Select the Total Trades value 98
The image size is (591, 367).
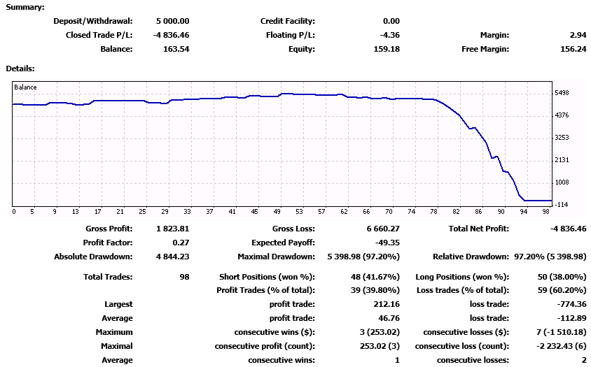pos(184,277)
